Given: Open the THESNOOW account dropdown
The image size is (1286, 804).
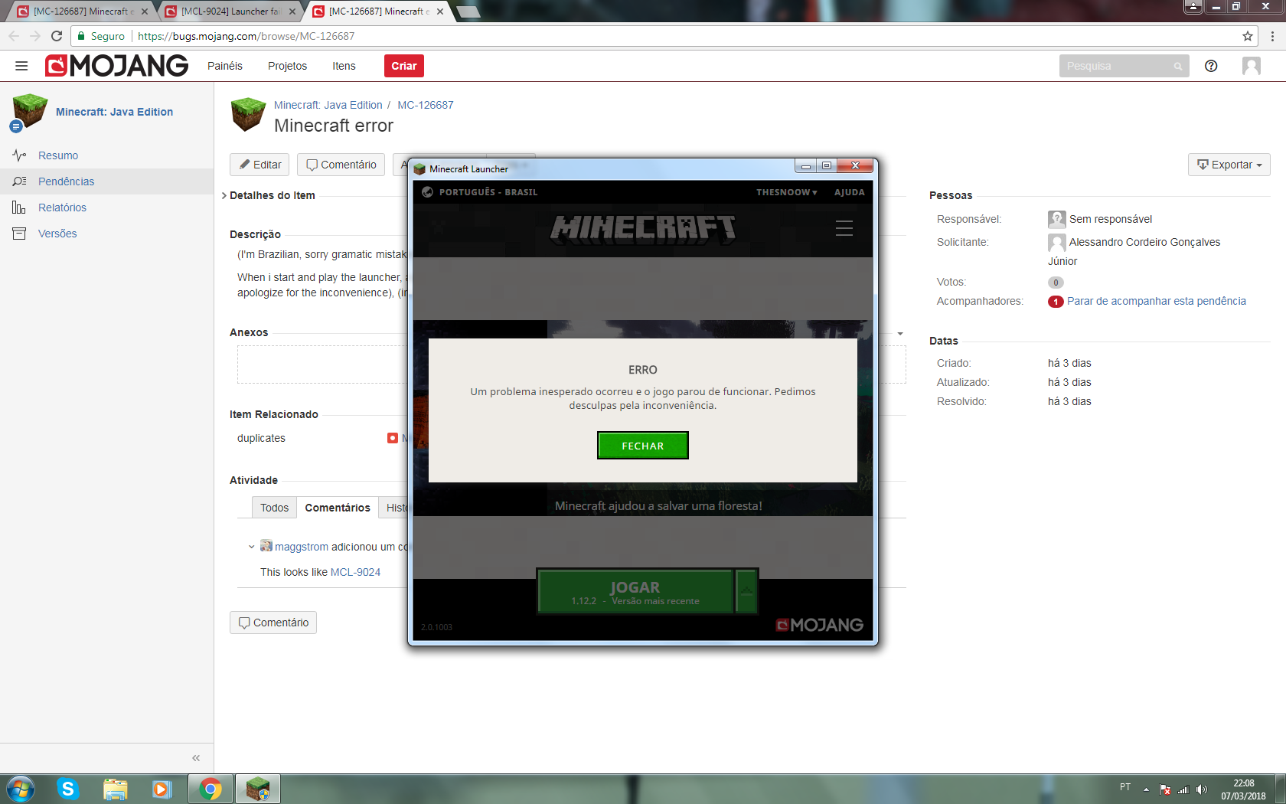Looking at the screenshot, I should 787,192.
